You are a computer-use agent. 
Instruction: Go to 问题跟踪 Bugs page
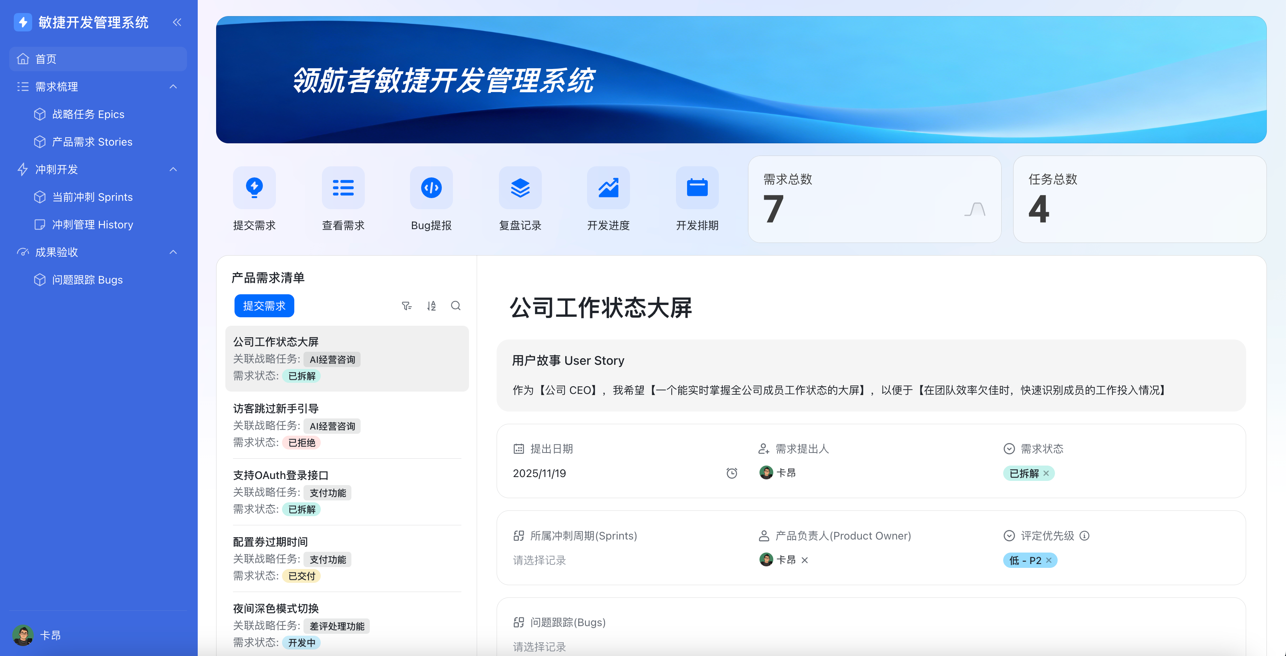click(x=87, y=280)
